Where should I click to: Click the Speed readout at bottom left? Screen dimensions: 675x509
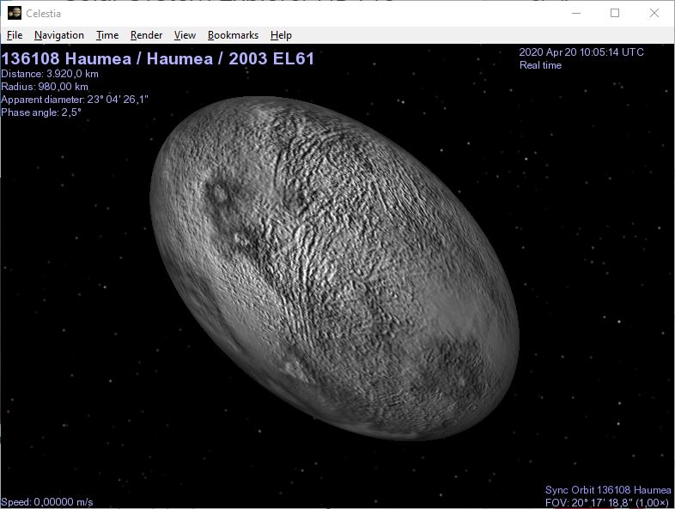[47, 502]
